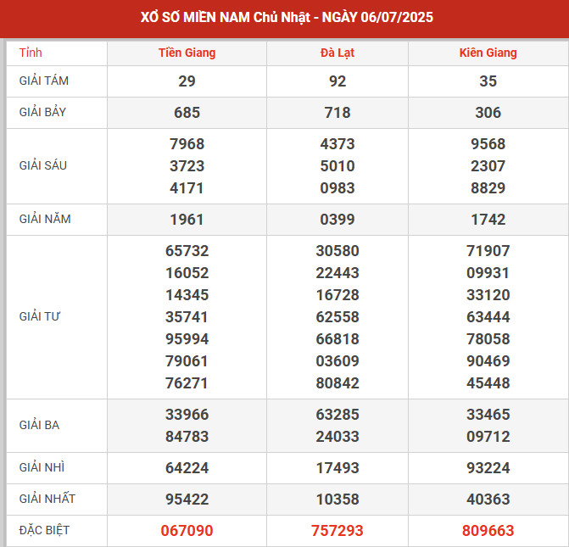This screenshot has width=569, height=547.
Task: Select number 33120 in giải tư
Action: [488, 295]
